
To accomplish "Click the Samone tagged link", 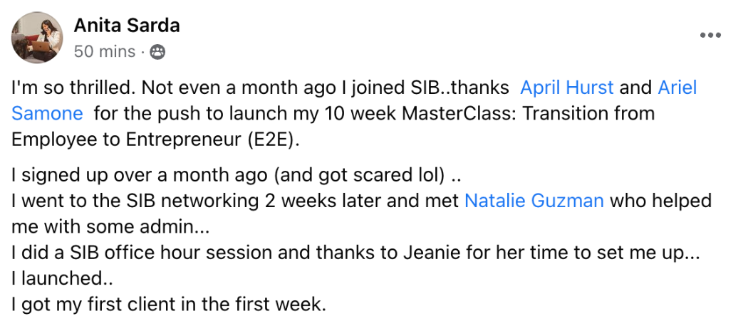I will pyautogui.click(x=47, y=114).
